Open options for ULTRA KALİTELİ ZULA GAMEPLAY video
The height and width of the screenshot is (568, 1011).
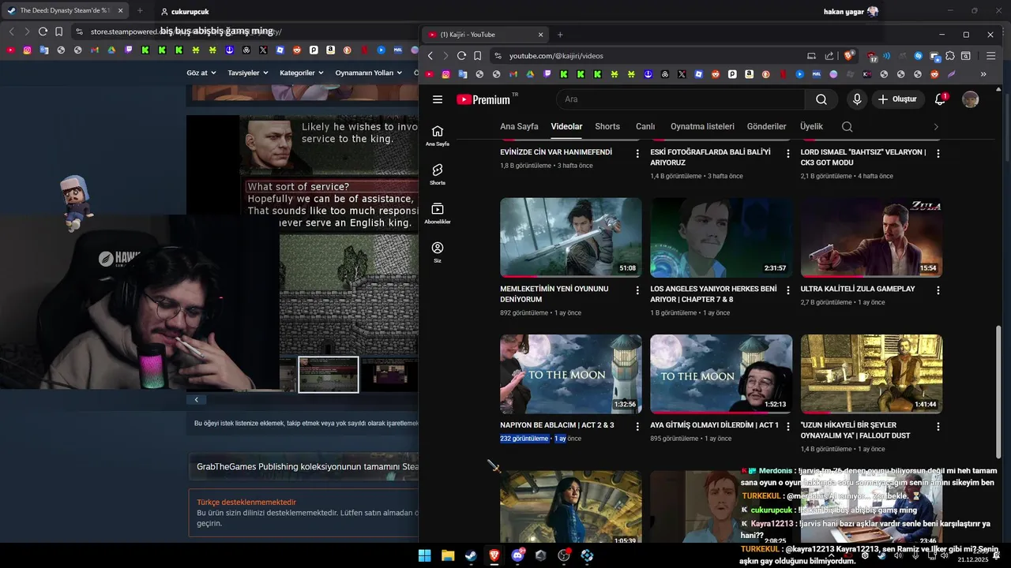938,290
